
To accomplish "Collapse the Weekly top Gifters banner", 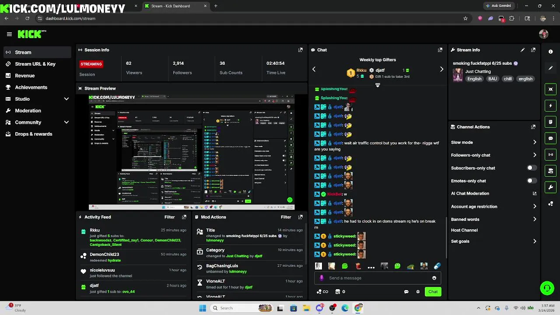I will (378, 85).
